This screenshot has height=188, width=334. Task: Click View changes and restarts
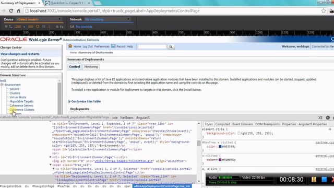tap(20, 54)
